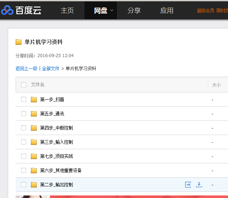
Task: Toggle the select-all checkbox beside 文件名
Action: click(x=24, y=85)
